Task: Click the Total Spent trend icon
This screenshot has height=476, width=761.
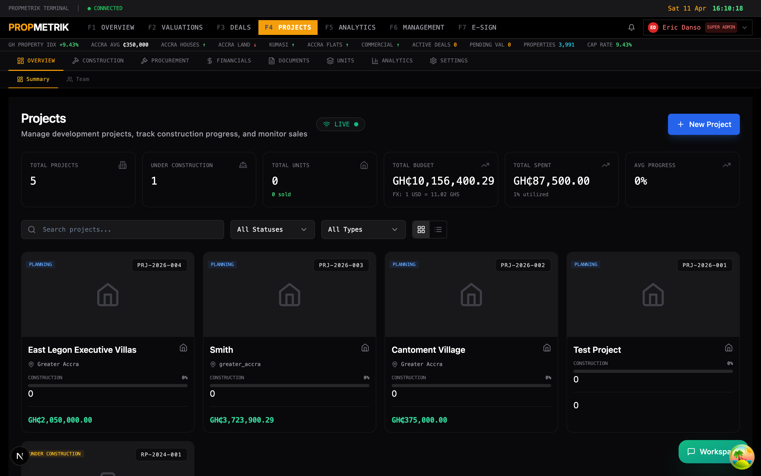Action: pos(606,165)
